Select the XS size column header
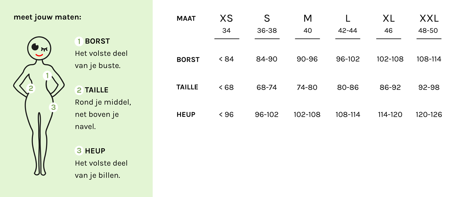This screenshot has width=458, height=197. click(226, 19)
